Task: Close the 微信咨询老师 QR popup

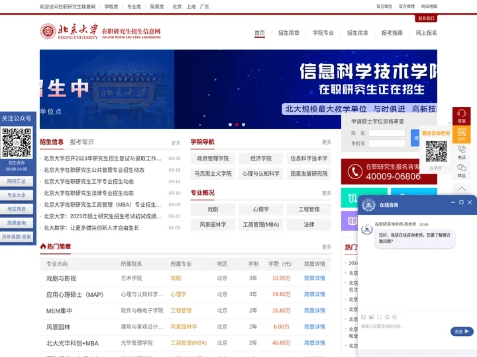Action: pos(450,123)
